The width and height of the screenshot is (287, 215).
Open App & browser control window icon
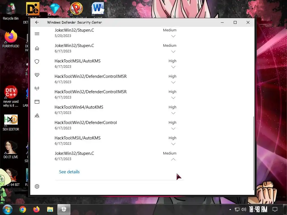pyautogui.click(x=37, y=102)
